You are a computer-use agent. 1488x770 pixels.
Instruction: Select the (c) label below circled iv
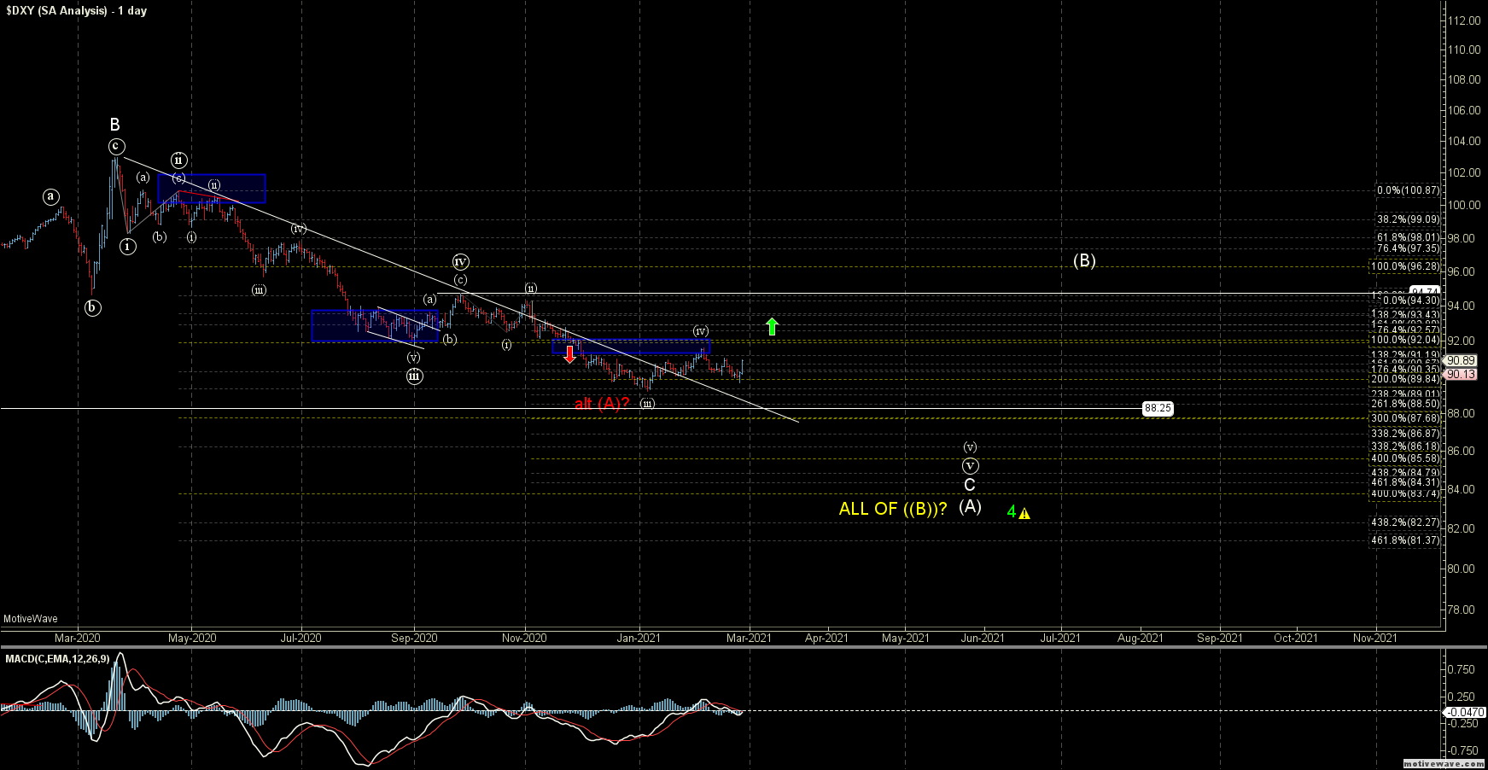[460, 280]
